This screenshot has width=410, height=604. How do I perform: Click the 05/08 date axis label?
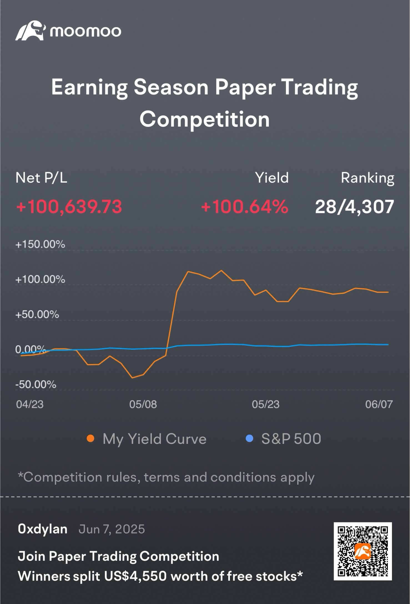tap(143, 404)
